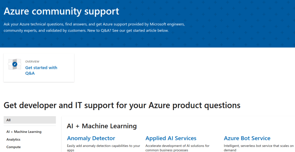This screenshot has height=152, width=295.
Task: Select AI + Machine Learning in the sidebar
Action: (24, 132)
